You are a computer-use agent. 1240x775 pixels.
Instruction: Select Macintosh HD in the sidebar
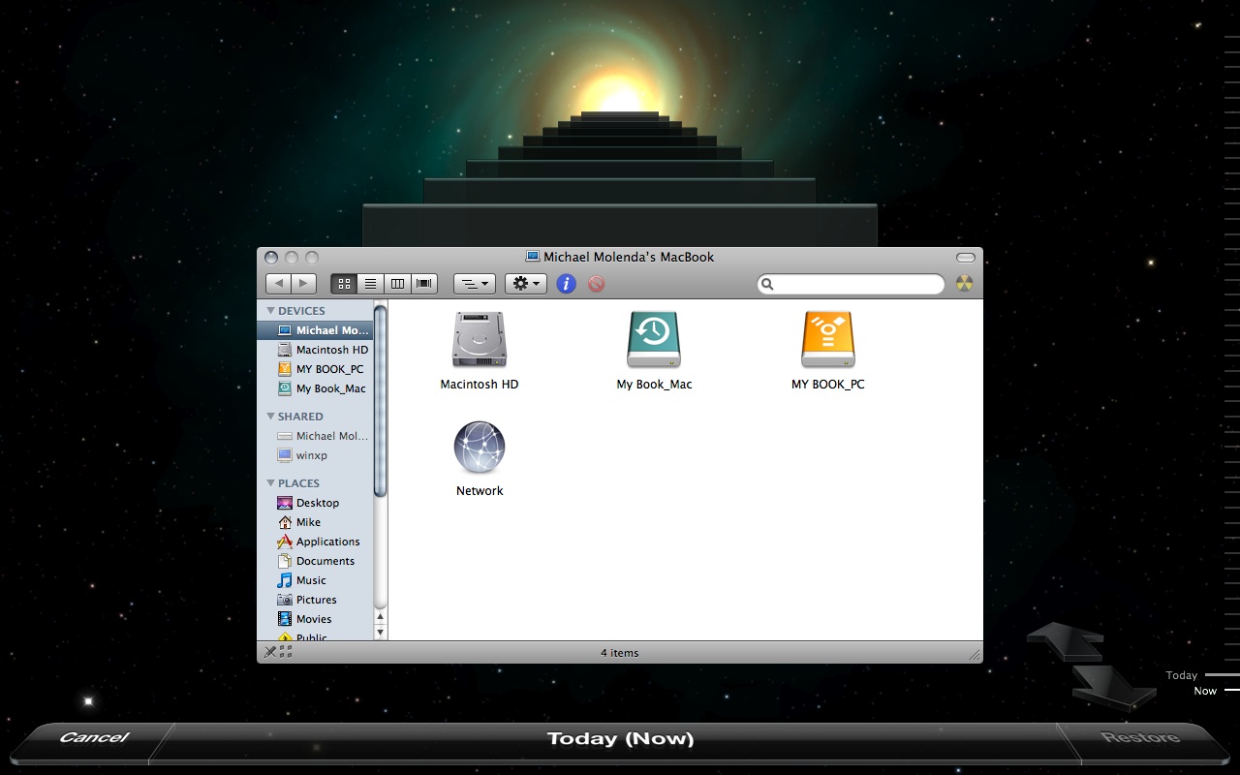315,350
